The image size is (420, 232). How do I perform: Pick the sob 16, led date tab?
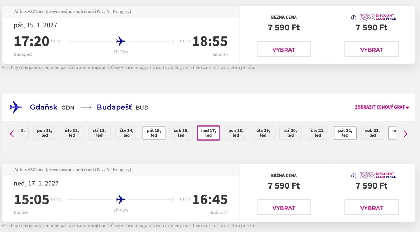[181, 133]
